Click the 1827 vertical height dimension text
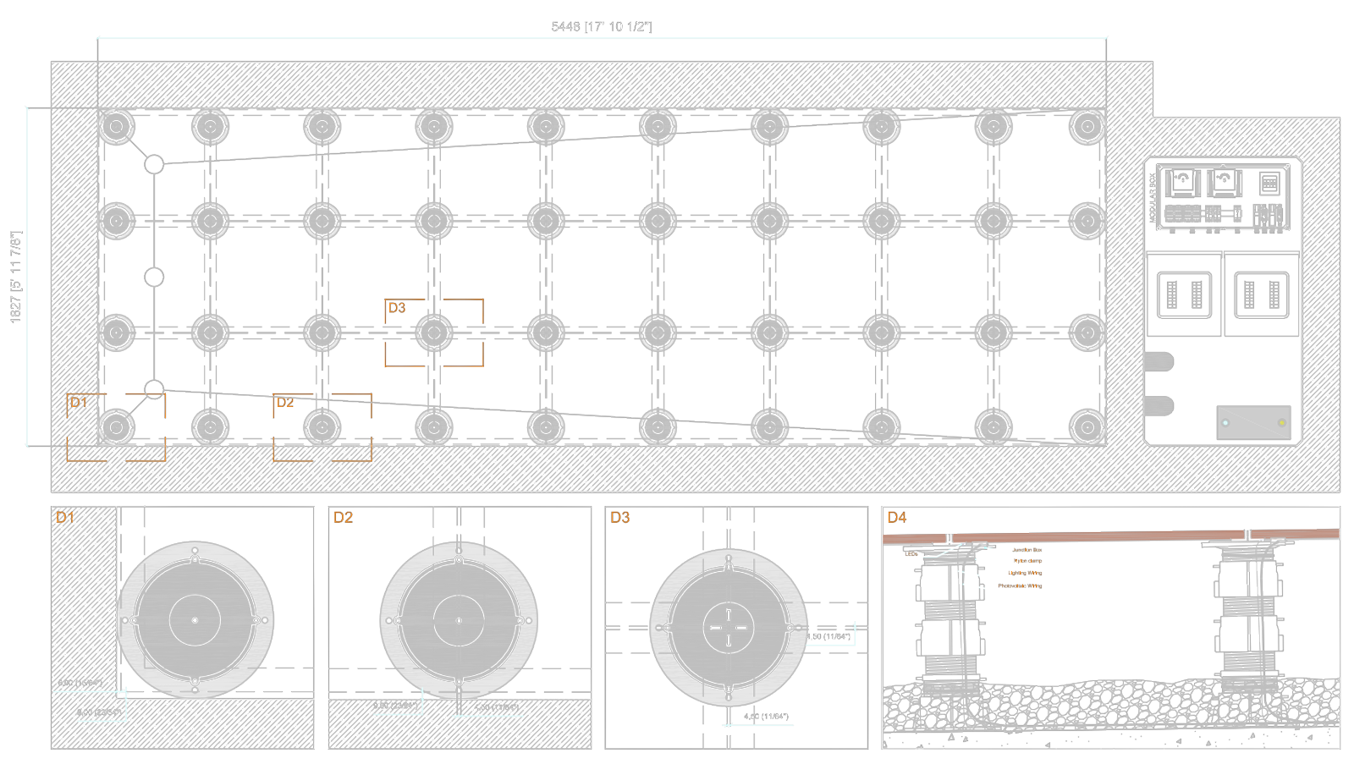 (16, 277)
